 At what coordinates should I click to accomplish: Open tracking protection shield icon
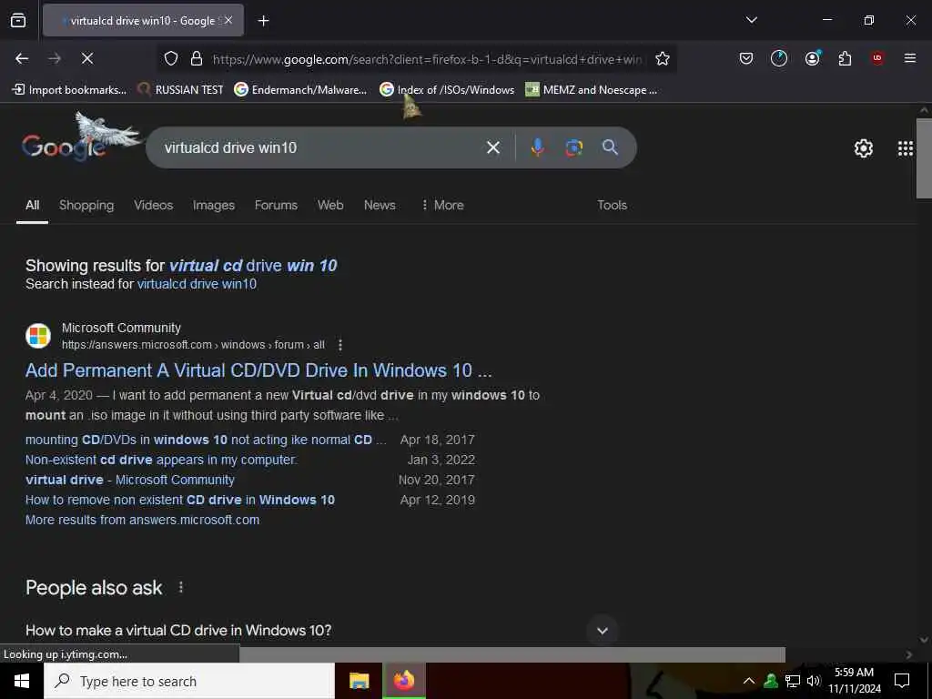pyautogui.click(x=171, y=58)
